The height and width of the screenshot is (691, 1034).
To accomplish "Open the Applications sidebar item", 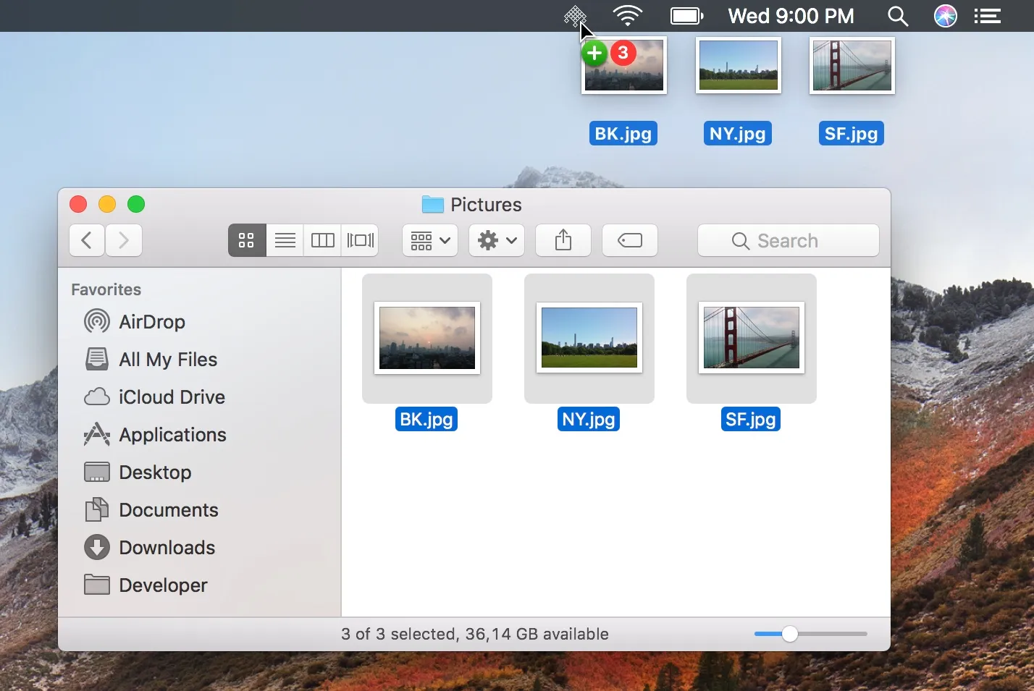I will 172,435.
